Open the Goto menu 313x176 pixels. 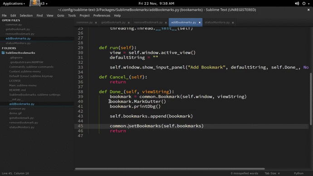(60, 15)
